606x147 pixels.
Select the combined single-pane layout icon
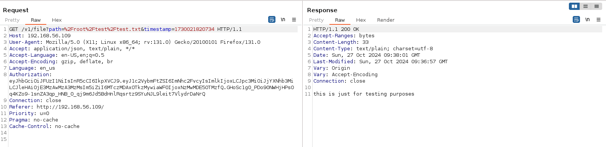pos(596,6)
